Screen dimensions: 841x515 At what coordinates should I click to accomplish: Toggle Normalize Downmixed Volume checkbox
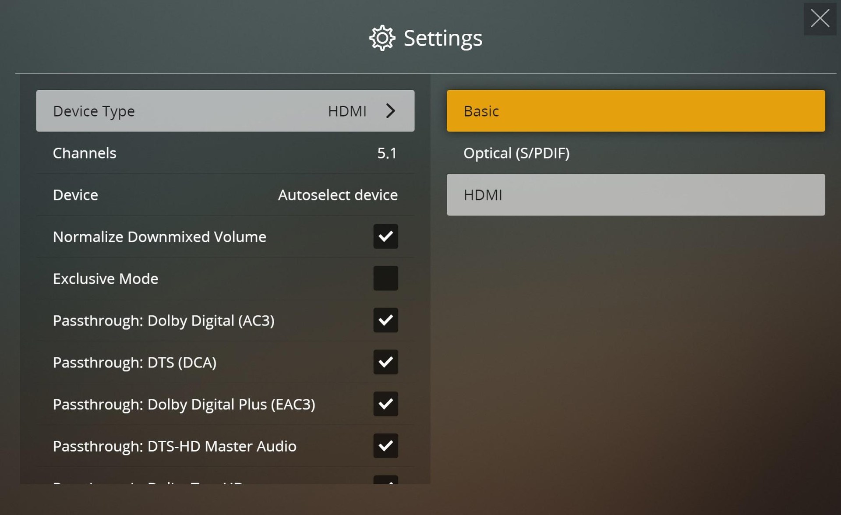tap(385, 236)
